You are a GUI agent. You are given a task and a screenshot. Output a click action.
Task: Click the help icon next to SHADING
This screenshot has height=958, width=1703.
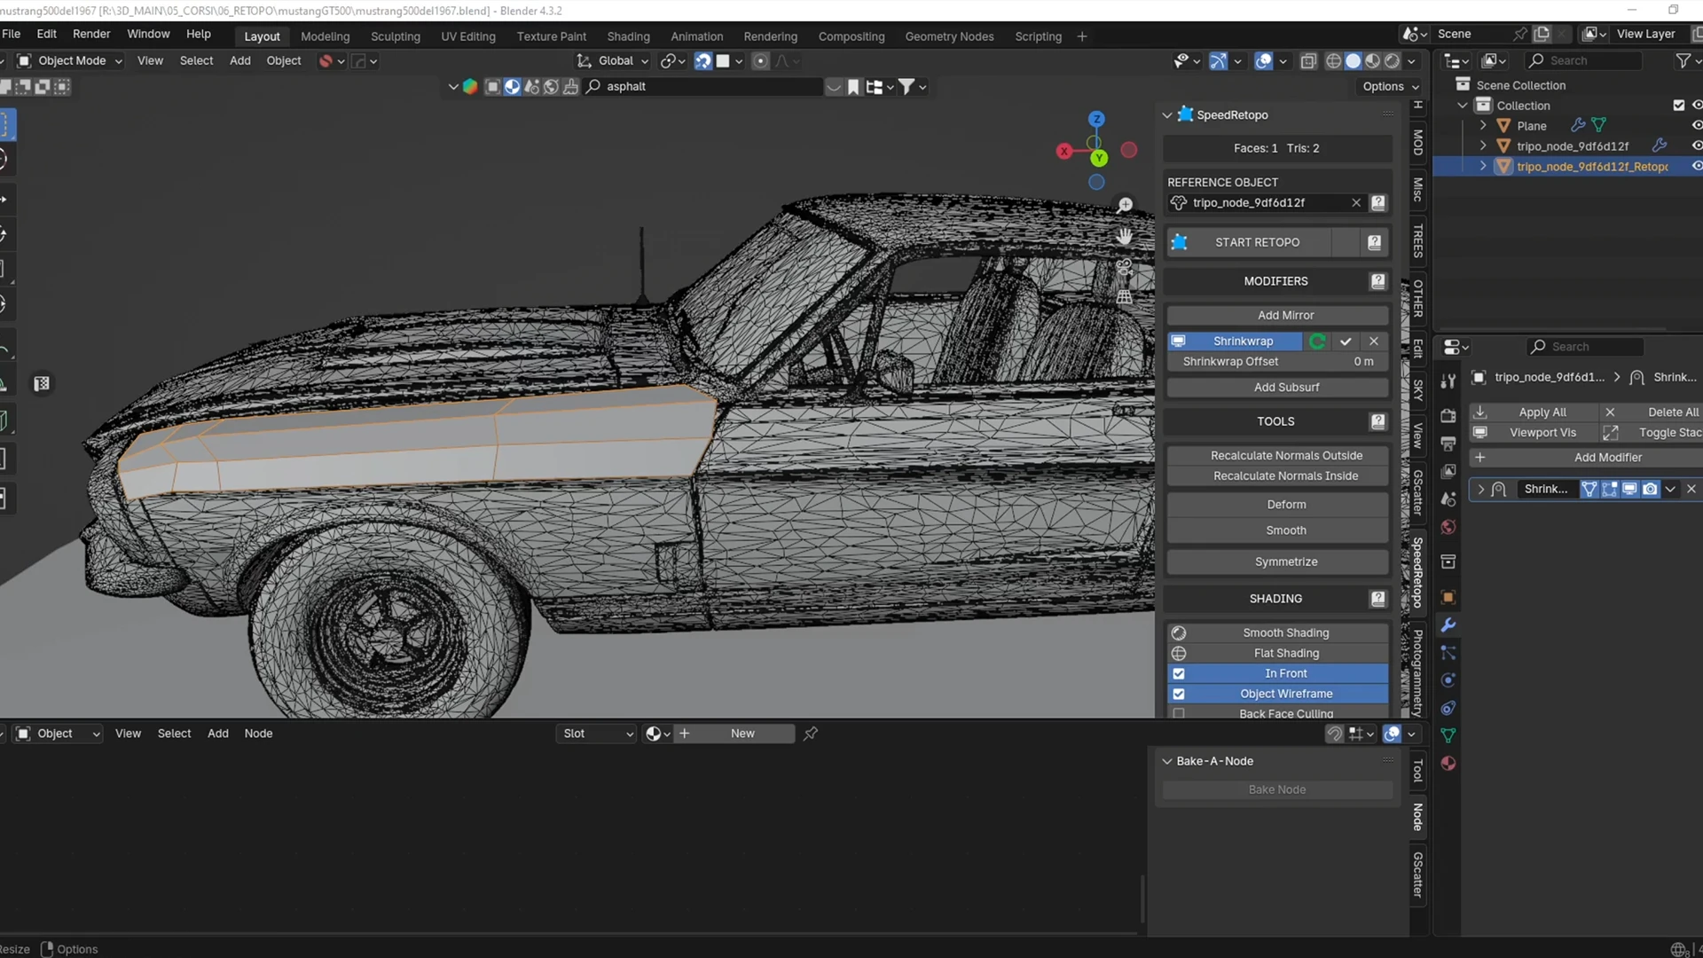pos(1377,599)
